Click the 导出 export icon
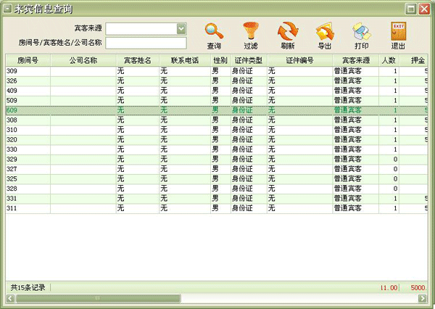This screenshot has width=435, height=309. coord(325,31)
